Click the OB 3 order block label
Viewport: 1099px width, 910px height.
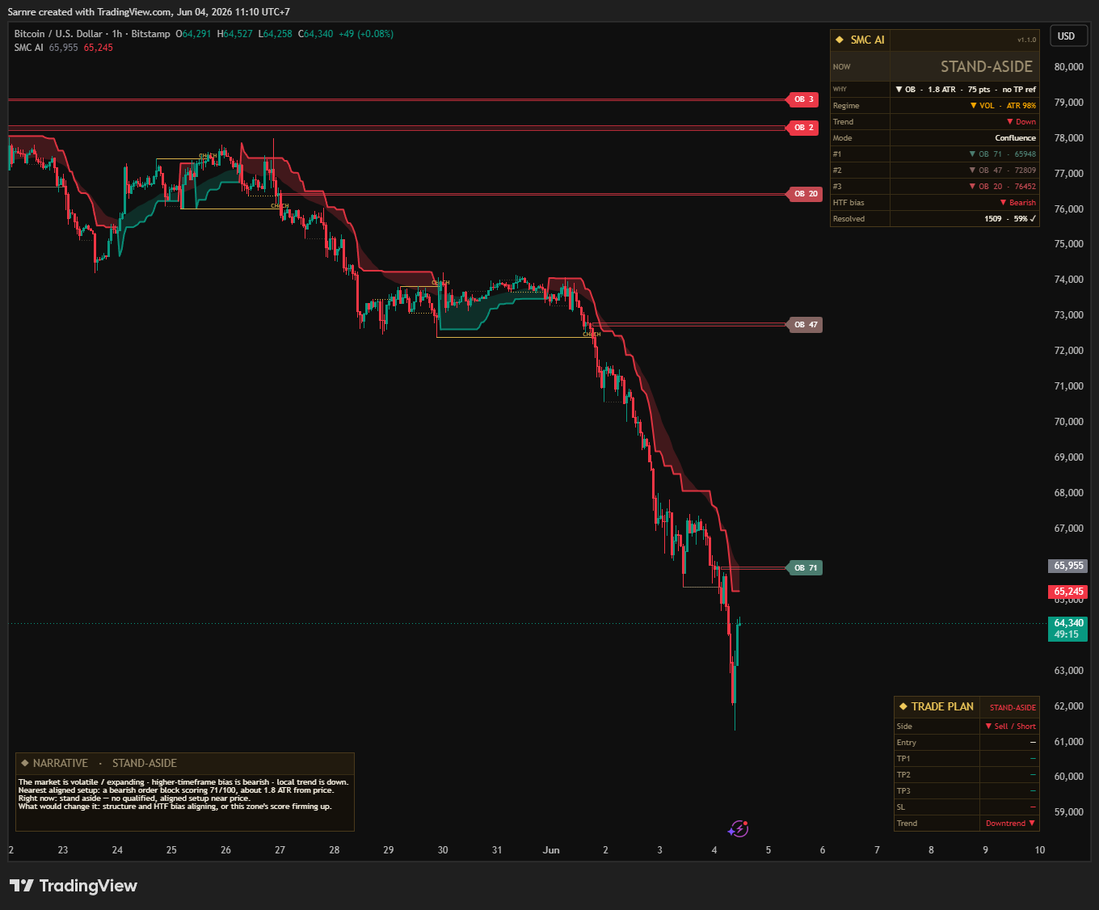(804, 99)
